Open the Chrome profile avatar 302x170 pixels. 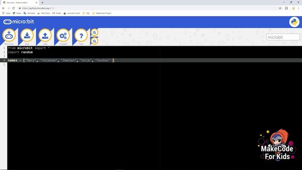pyautogui.click(x=294, y=8)
